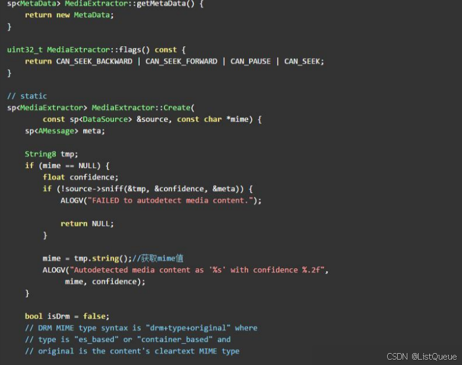Click the 'bool isDrm = false;' line
This screenshot has width=462, height=365.
point(67,316)
